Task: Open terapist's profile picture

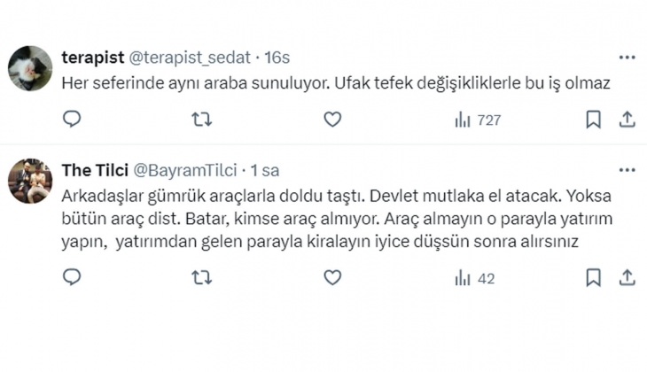Action: 30,68
